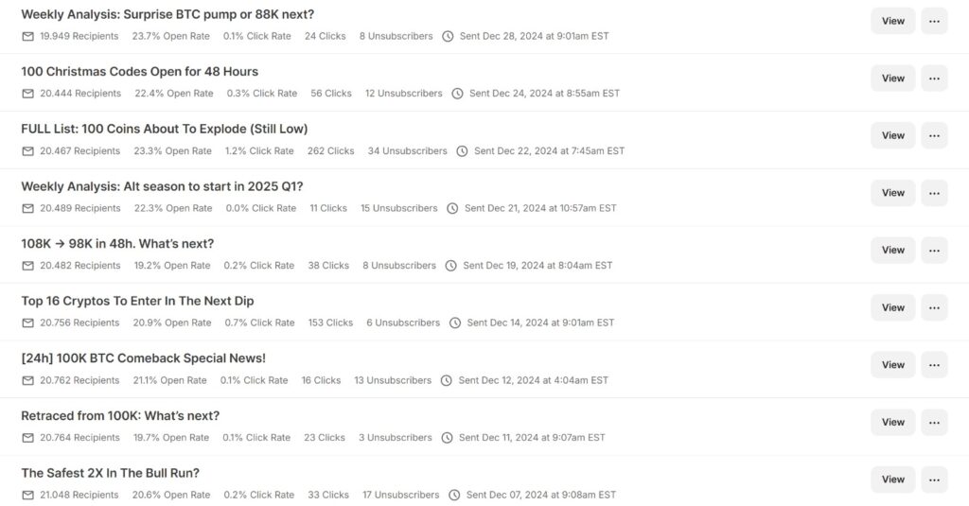Click envelope icon beside 19.949 Recipients
Screen dimensions: 969x506
pos(27,36)
